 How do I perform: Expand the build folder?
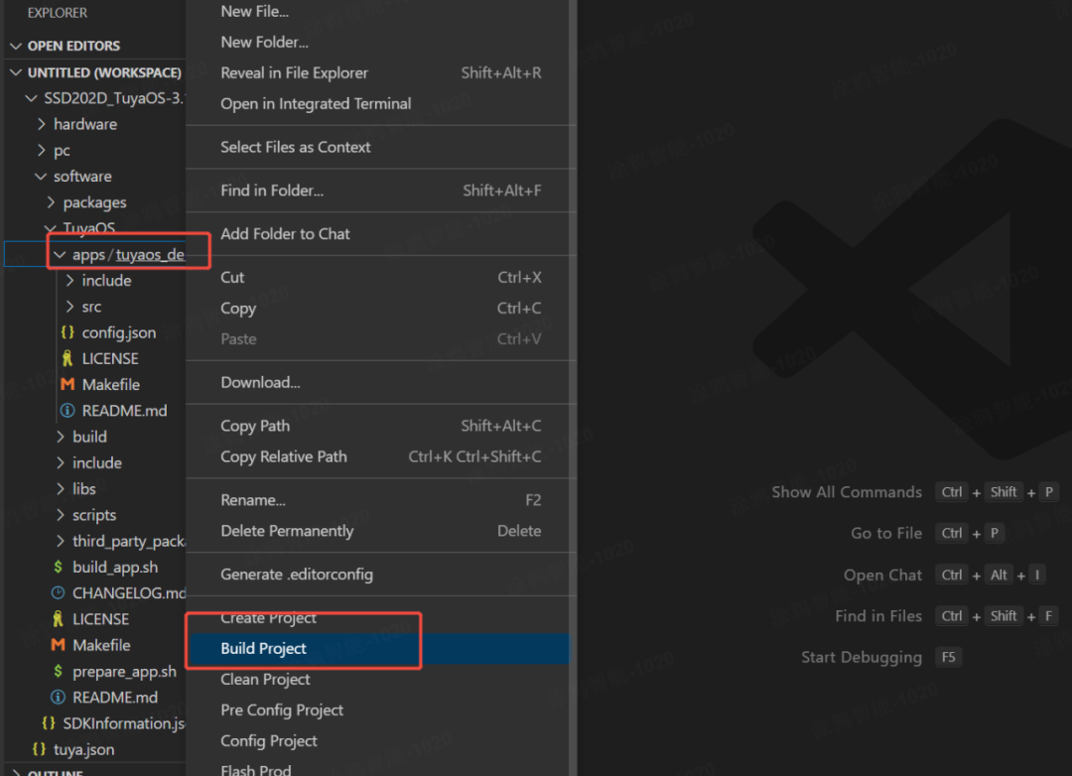tap(61, 437)
